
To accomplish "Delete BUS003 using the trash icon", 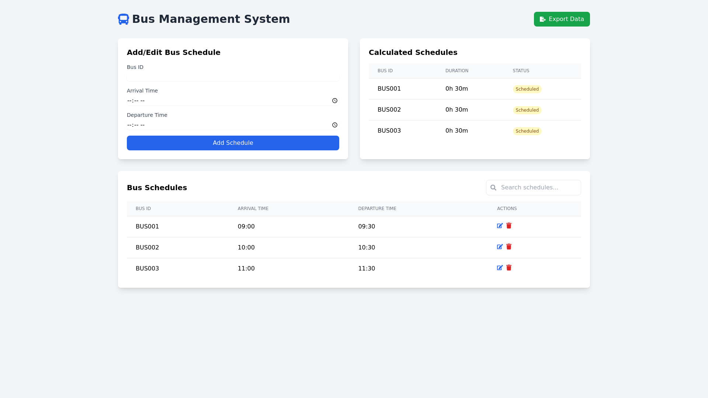I will pyautogui.click(x=509, y=268).
